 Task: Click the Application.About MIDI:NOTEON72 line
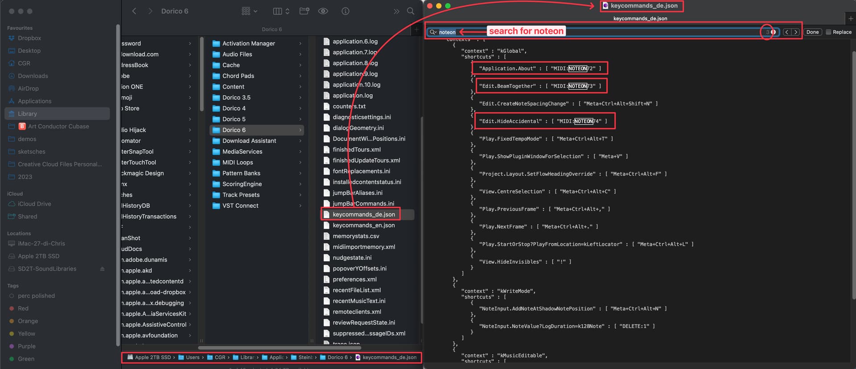540,69
